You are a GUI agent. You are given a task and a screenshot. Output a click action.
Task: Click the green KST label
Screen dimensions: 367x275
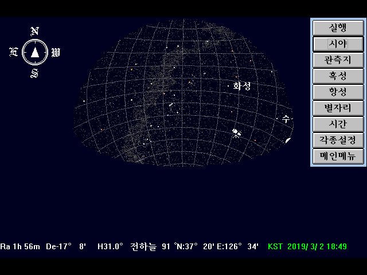click(x=275, y=246)
